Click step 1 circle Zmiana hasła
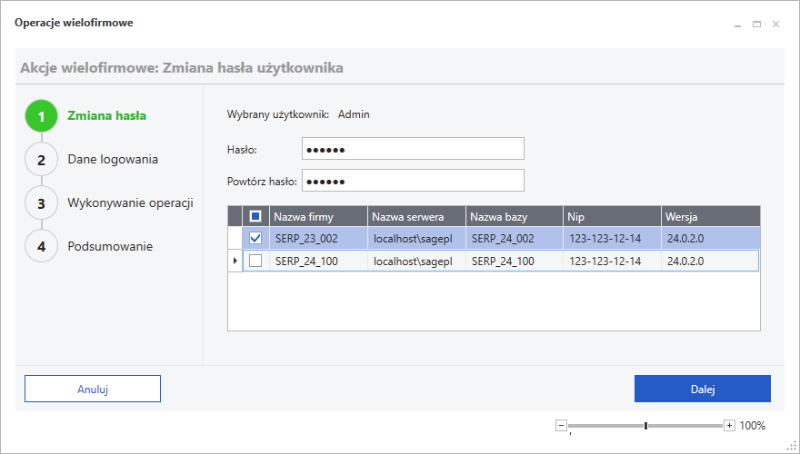This screenshot has height=454, width=800. pos(41,116)
